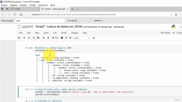Click the 'is_impossible: boolean' schema line
This screenshot has height=102, width=182.
pyautogui.click(x=76, y=78)
